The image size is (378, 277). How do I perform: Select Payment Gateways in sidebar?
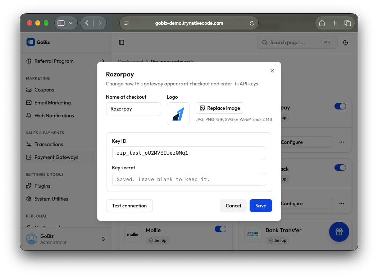point(56,157)
